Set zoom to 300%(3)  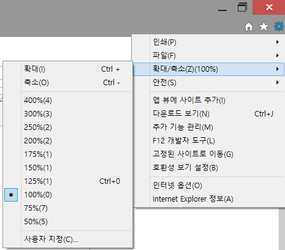67,114
